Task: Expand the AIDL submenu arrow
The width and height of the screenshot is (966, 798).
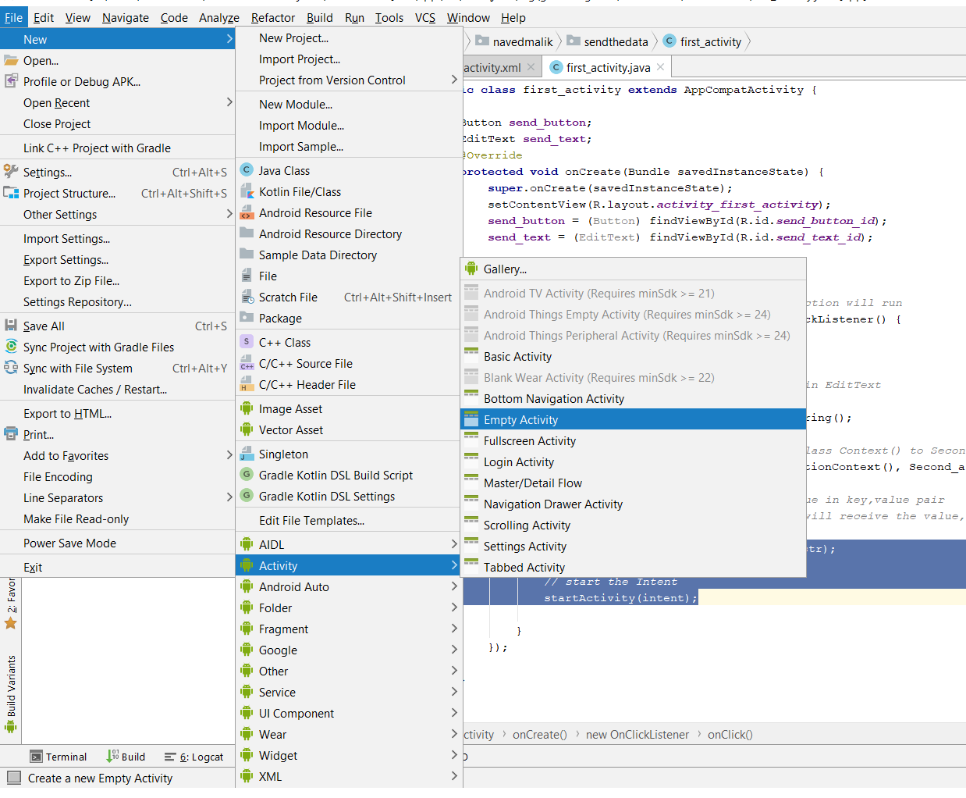Action: pyautogui.click(x=454, y=544)
